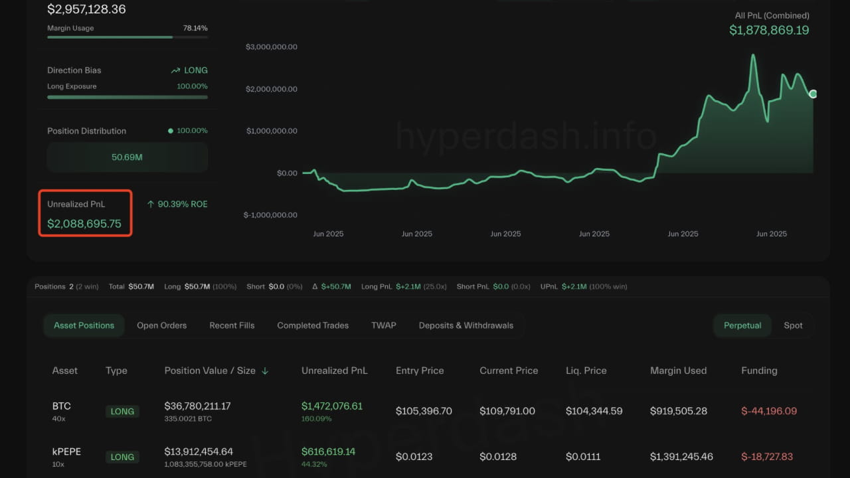The width and height of the screenshot is (850, 478).
Task: Click the Unrealized PnL column header
Action: [334, 370]
